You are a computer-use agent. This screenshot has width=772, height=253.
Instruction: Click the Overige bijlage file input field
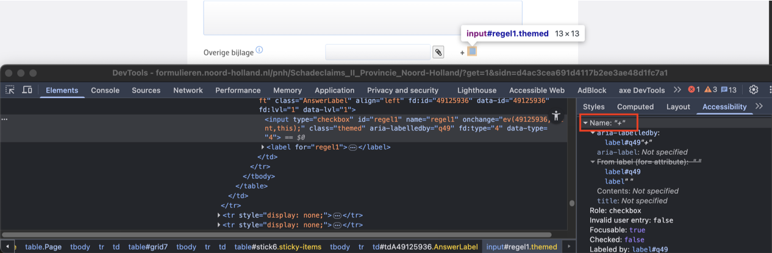(377, 52)
